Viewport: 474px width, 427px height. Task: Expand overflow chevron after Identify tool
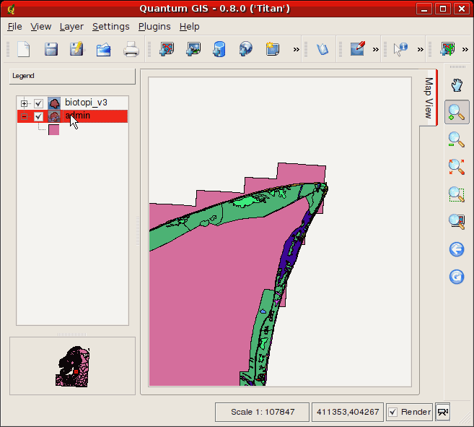[420, 49]
